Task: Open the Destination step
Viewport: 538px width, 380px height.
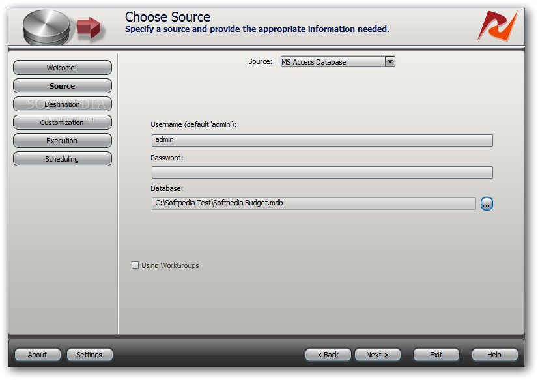Action: 62,104
